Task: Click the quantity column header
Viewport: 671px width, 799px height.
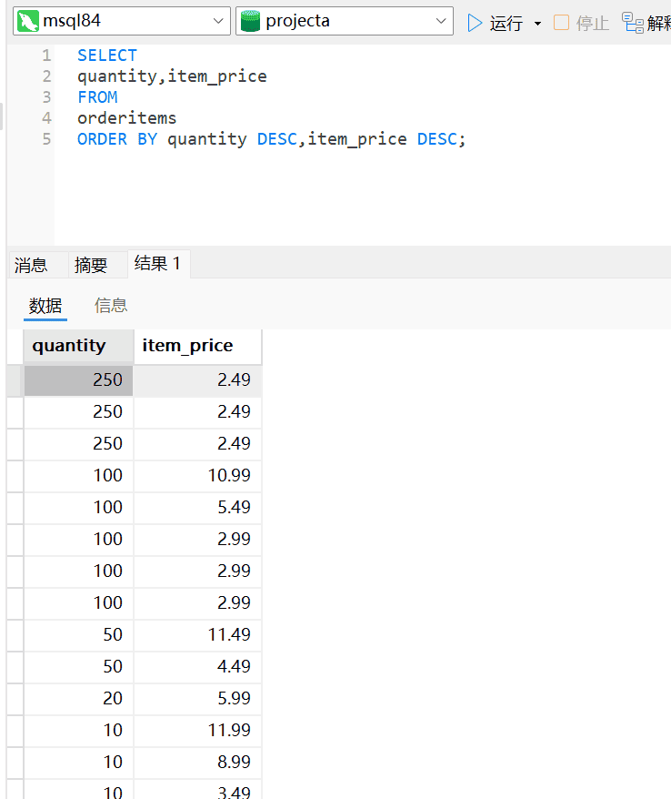Action: (x=69, y=346)
